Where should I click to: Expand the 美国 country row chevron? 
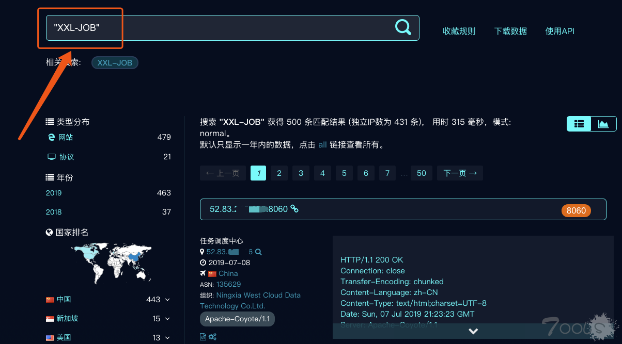[x=167, y=338]
